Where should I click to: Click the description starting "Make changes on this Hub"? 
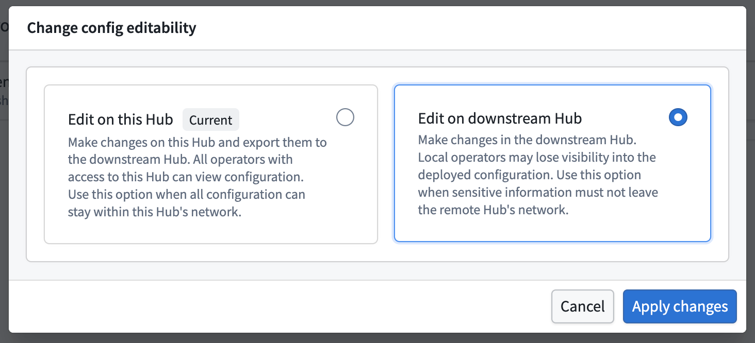198,177
